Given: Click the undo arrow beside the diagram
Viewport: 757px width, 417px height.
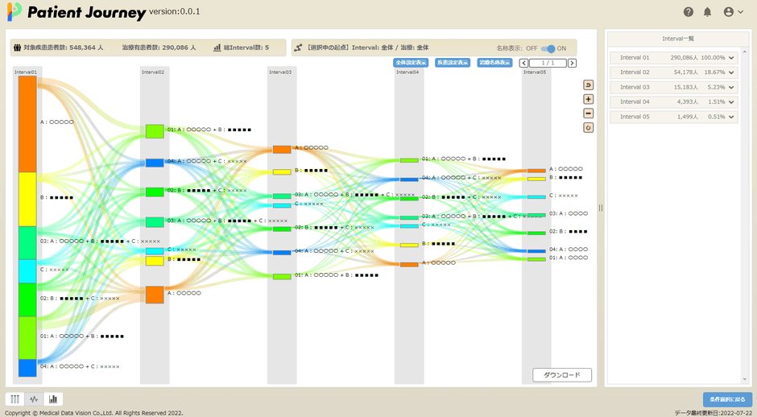Looking at the screenshot, I should (588, 85).
